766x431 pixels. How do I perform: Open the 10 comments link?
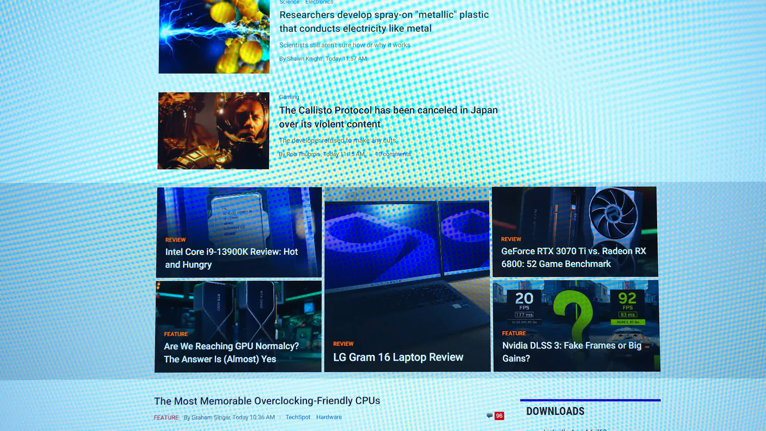393,154
